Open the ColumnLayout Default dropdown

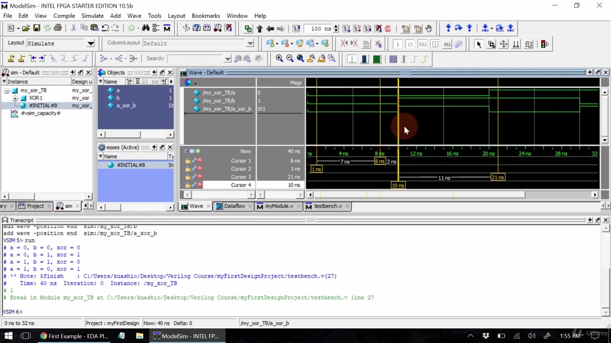tap(250, 43)
